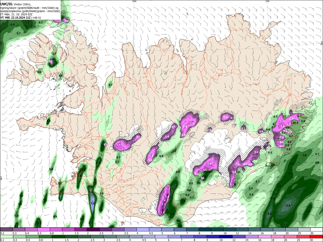Viewport: 323px width, 242px height.
Task: Click the 'UWC/IG: Vindur (10m)' title text
Action: [x=15, y=4]
